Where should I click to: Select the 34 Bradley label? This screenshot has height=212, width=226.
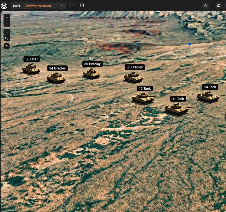coord(57,68)
